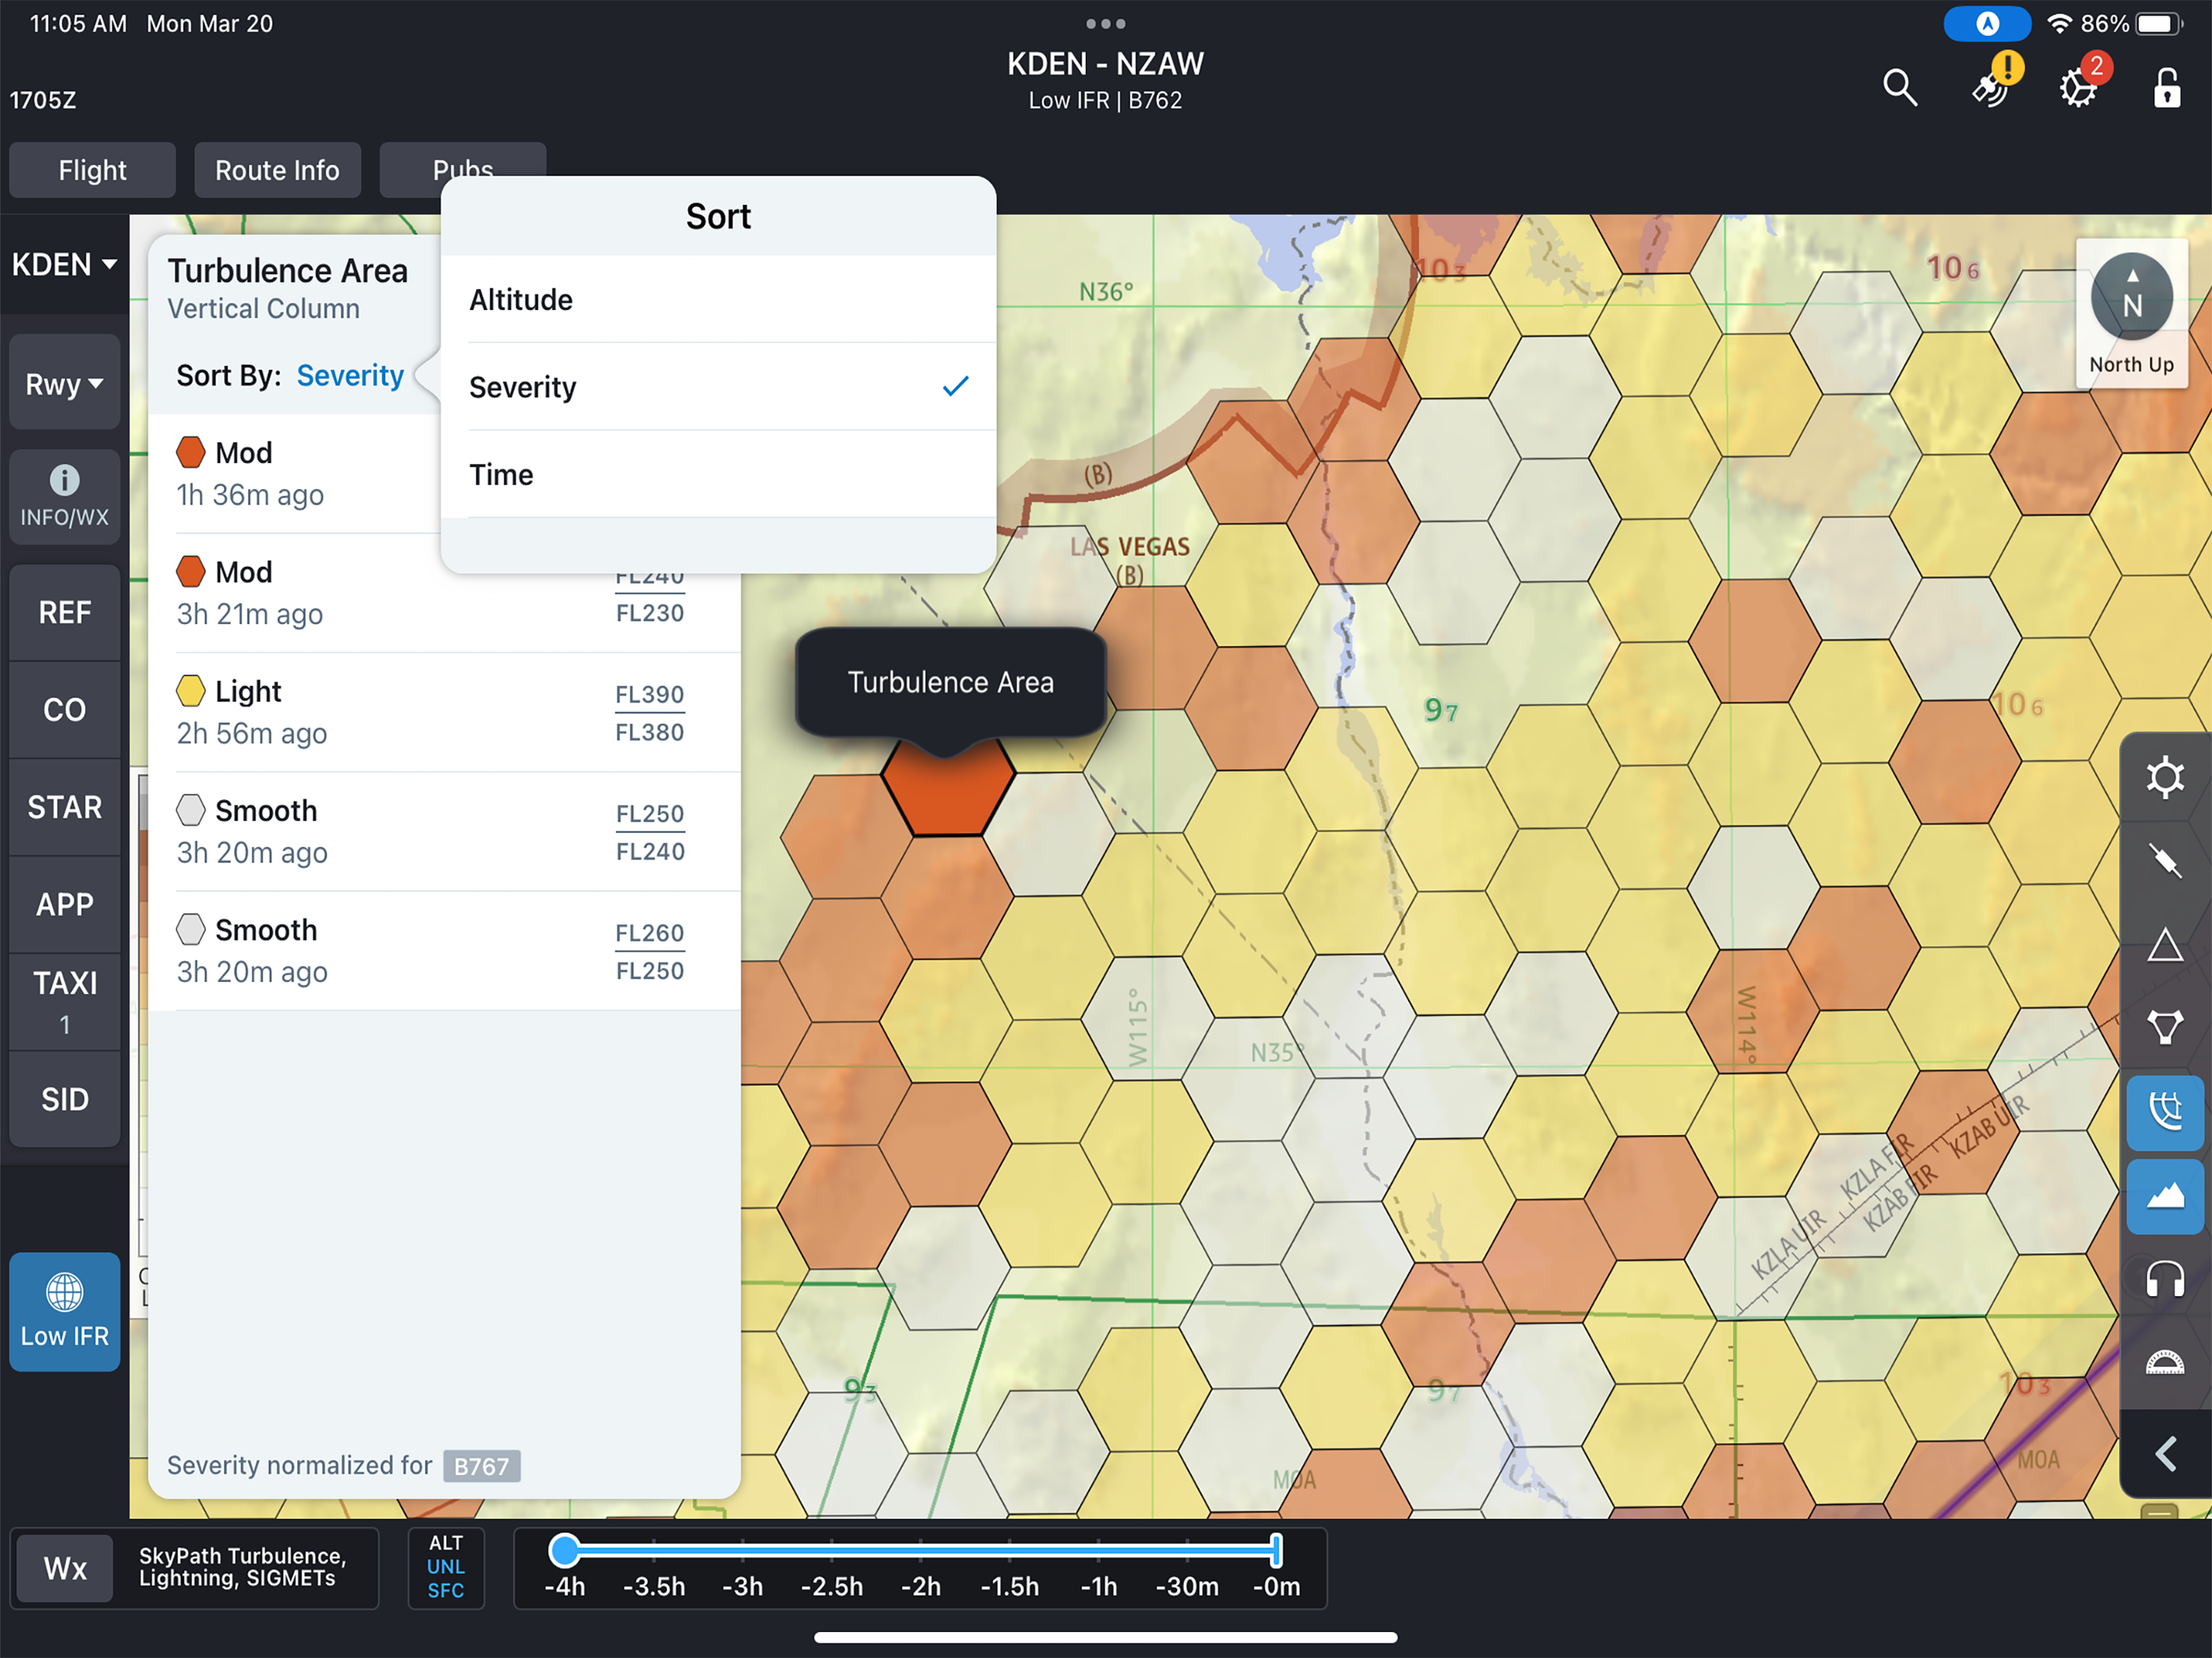Tap the brightness sun icon
Viewport: 2212px width, 1658px height.
(2164, 778)
